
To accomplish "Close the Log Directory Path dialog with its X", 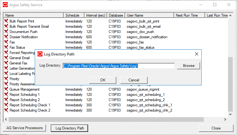I will 196,54.
